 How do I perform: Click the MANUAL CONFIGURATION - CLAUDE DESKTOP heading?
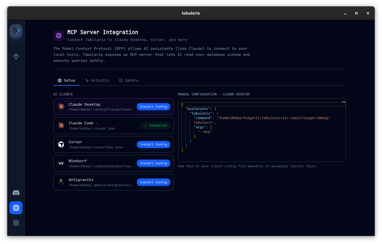[x=214, y=94]
